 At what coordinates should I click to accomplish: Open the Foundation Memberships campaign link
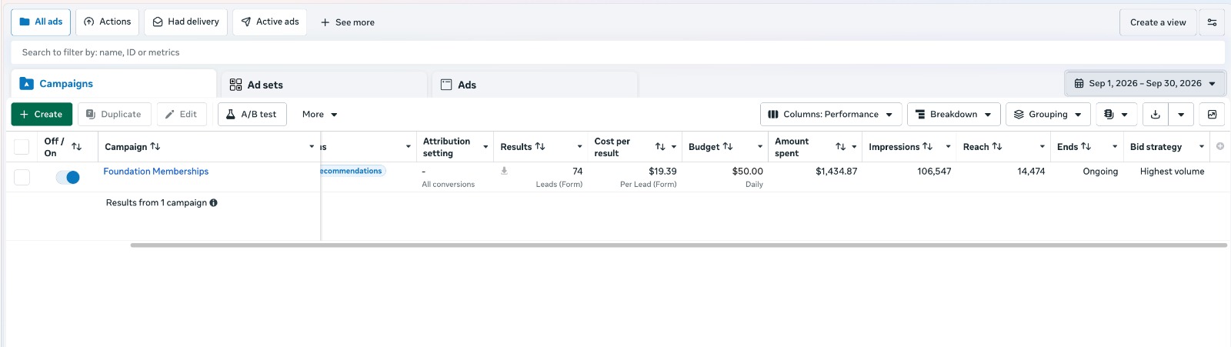pos(156,172)
